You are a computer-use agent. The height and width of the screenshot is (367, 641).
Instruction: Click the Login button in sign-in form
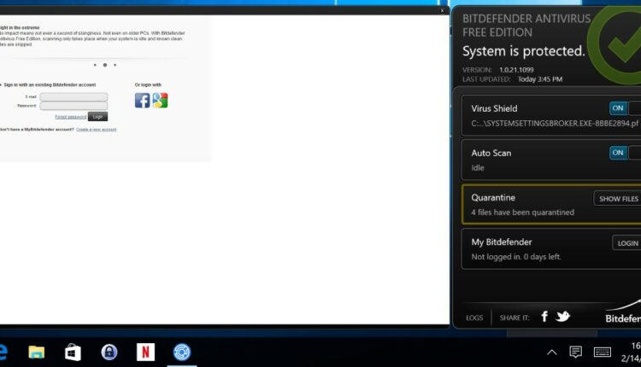click(x=97, y=117)
